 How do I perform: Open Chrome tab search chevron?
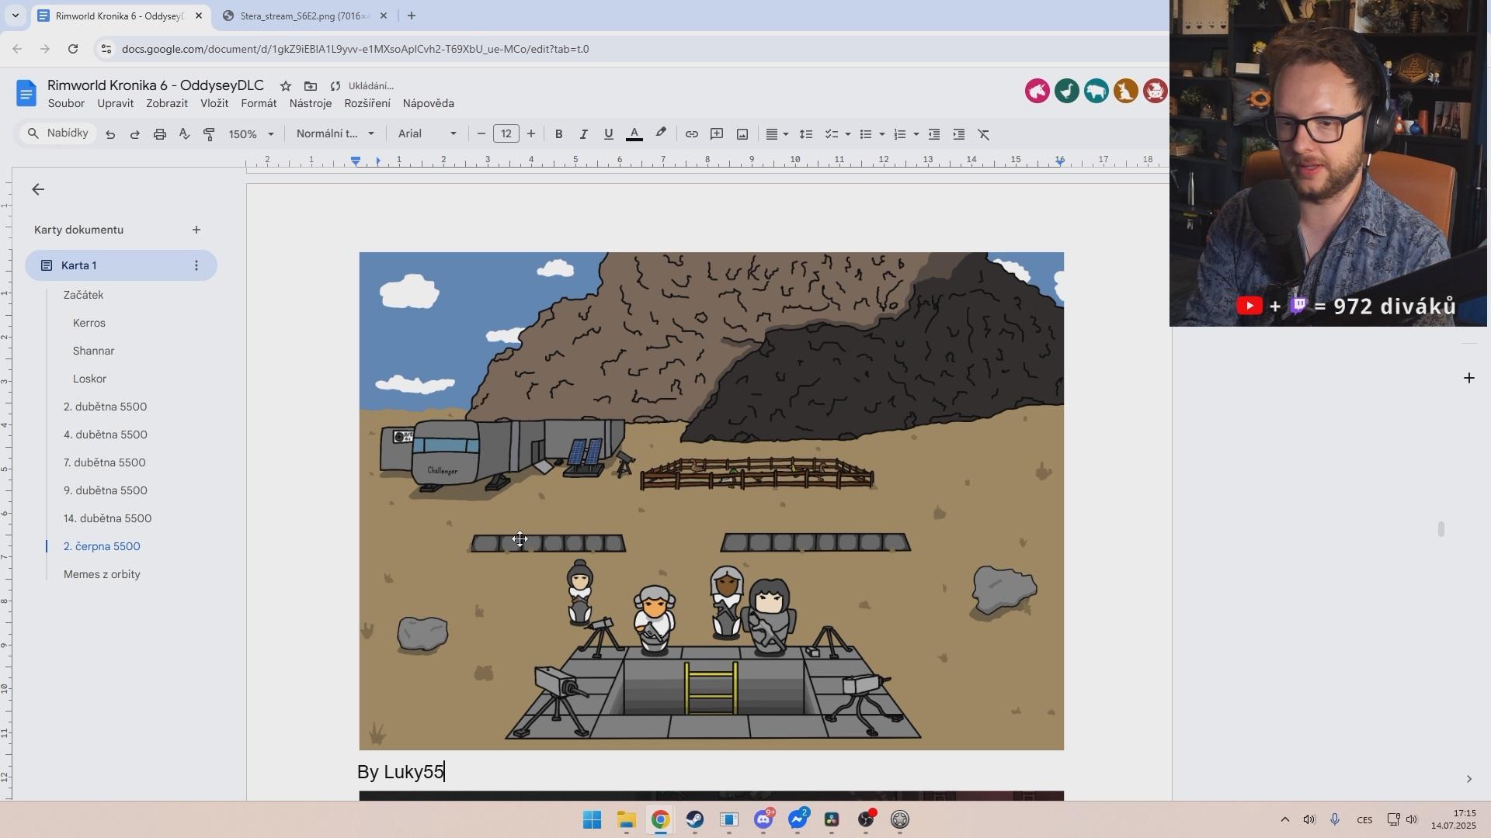tap(15, 16)
